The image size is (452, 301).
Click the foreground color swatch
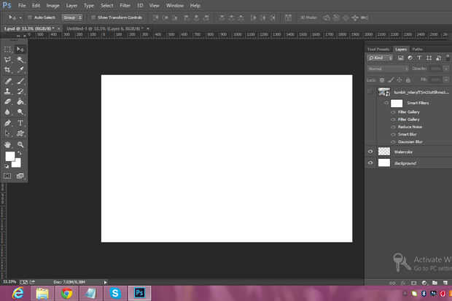[x=10, y=157]
